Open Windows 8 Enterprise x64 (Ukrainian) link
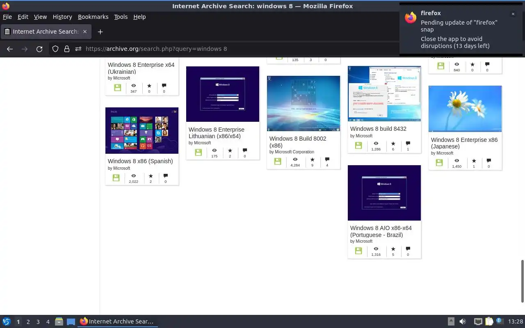 click(141, 68)
